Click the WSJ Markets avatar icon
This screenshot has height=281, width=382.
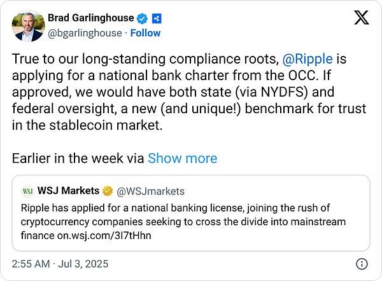28,190
